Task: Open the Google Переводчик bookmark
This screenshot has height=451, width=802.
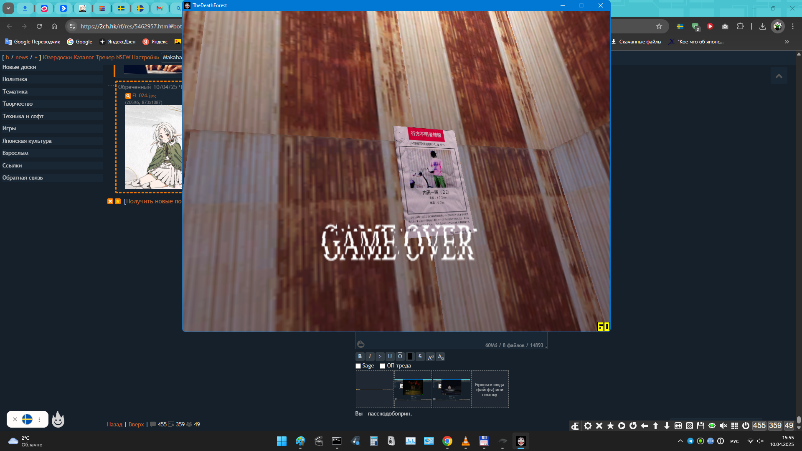Action: 33,42
